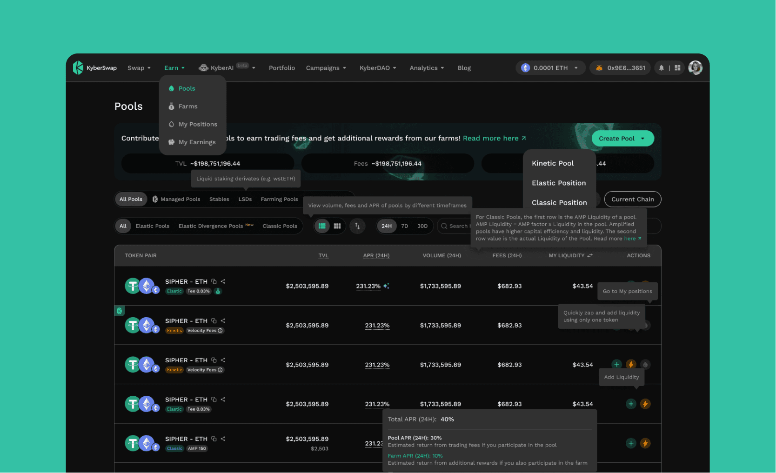This screenshot has width=776, height=473.
Task: Click the AMP 150 tag
Action: point(197,449)
